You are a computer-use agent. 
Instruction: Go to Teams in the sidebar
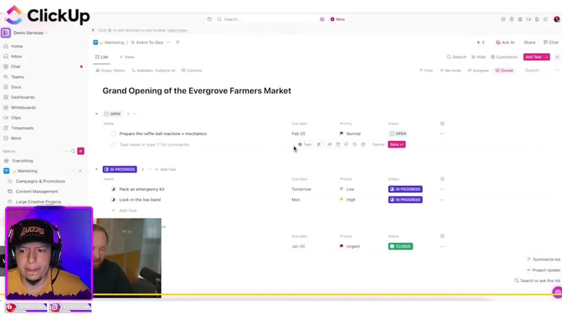[18, 77]
